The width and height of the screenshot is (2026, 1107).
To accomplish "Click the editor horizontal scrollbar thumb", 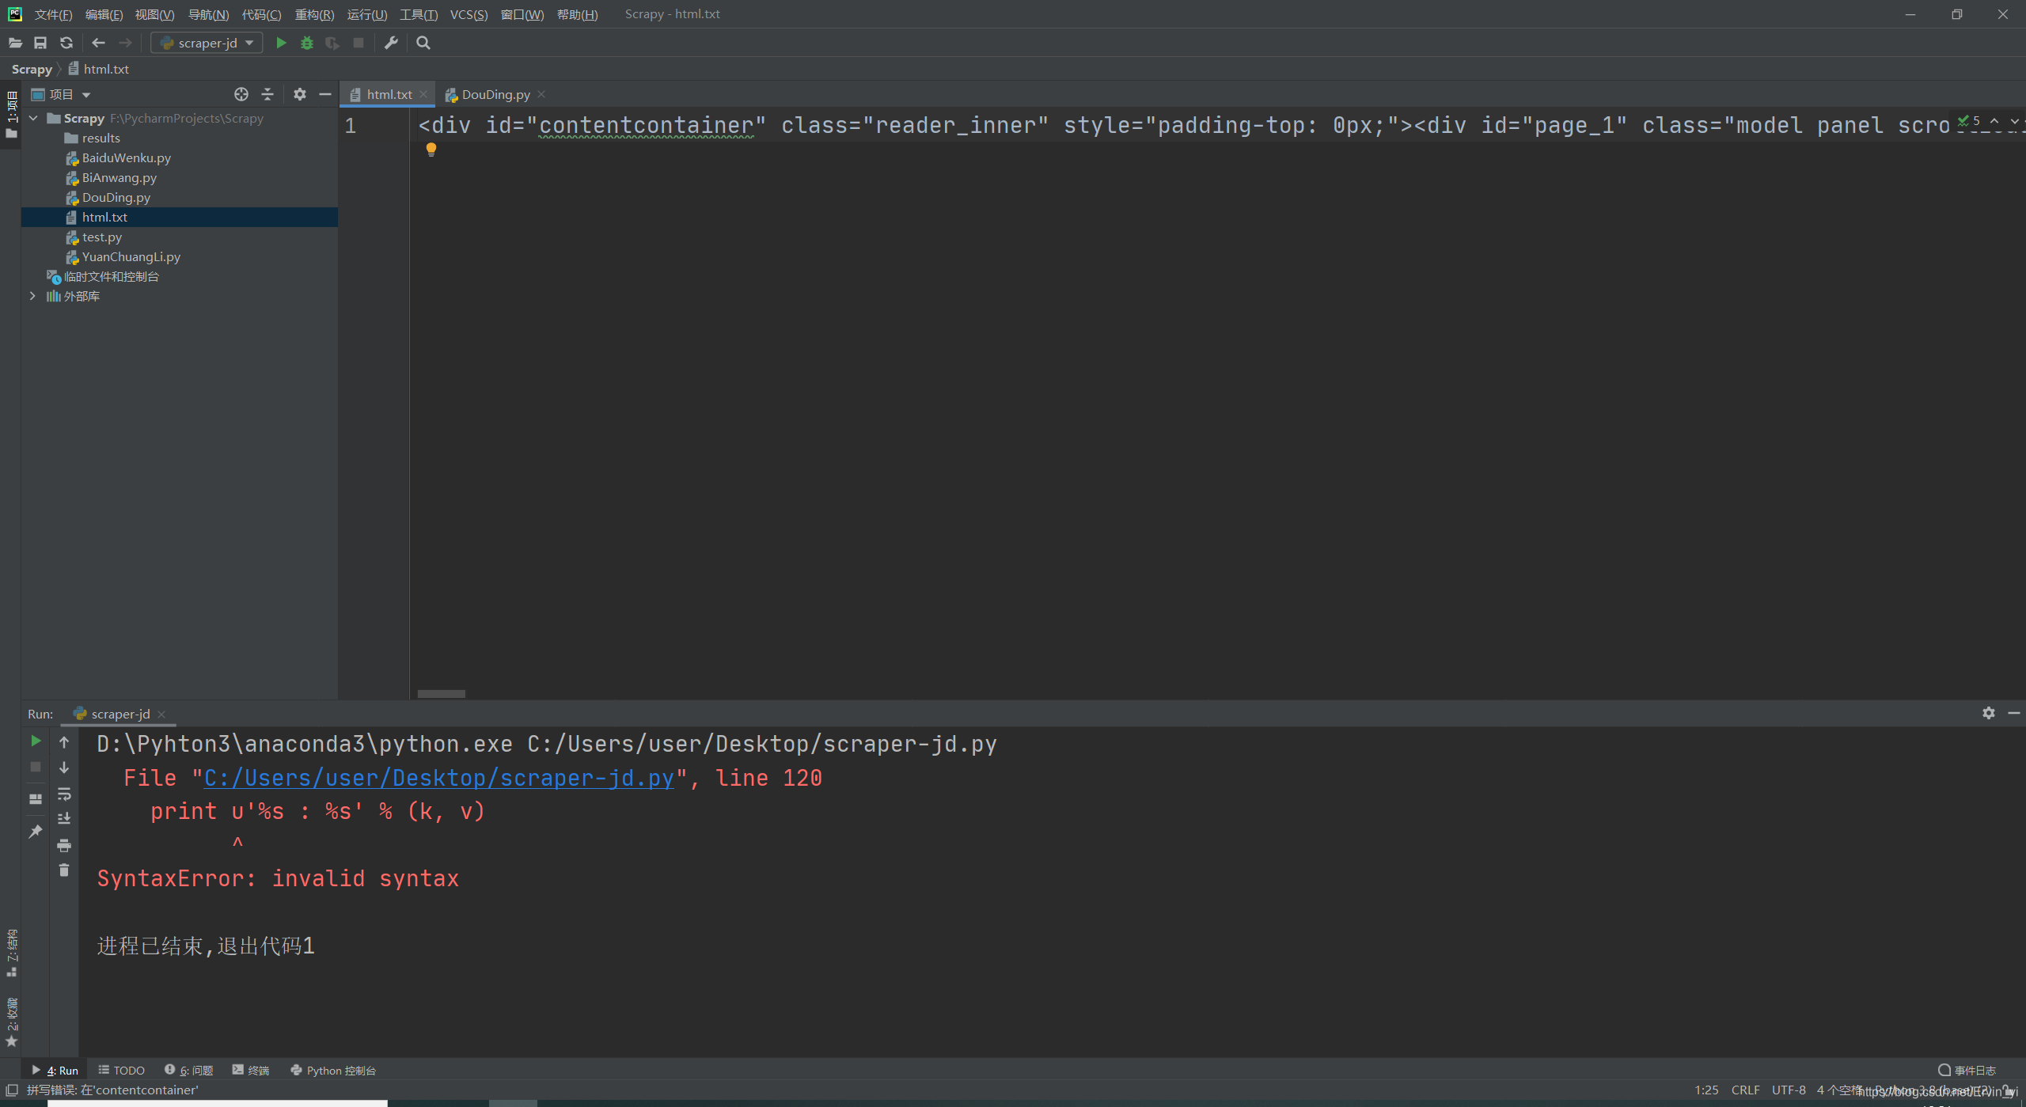I will click(442, 693).
